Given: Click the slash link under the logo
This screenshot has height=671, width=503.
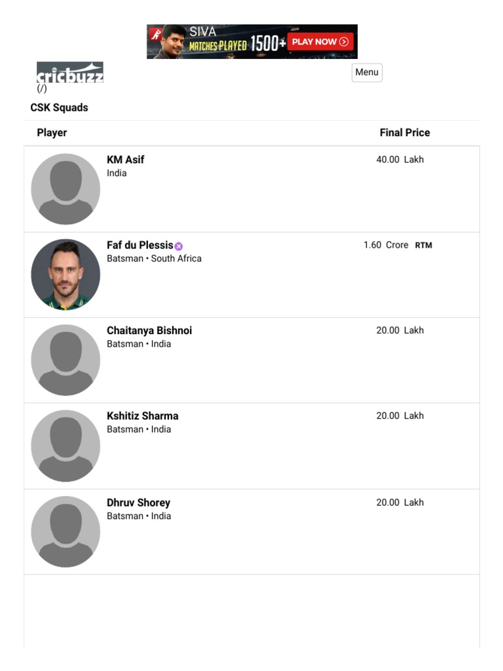Looking at the screenshot, I should pyautogui.click(x=42, y=89).
